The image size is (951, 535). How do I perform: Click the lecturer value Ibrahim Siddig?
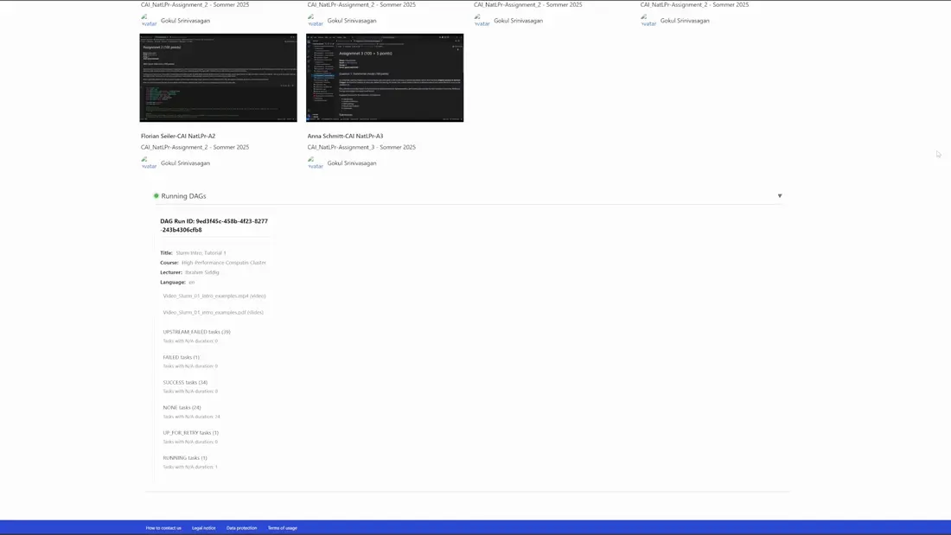202,272
